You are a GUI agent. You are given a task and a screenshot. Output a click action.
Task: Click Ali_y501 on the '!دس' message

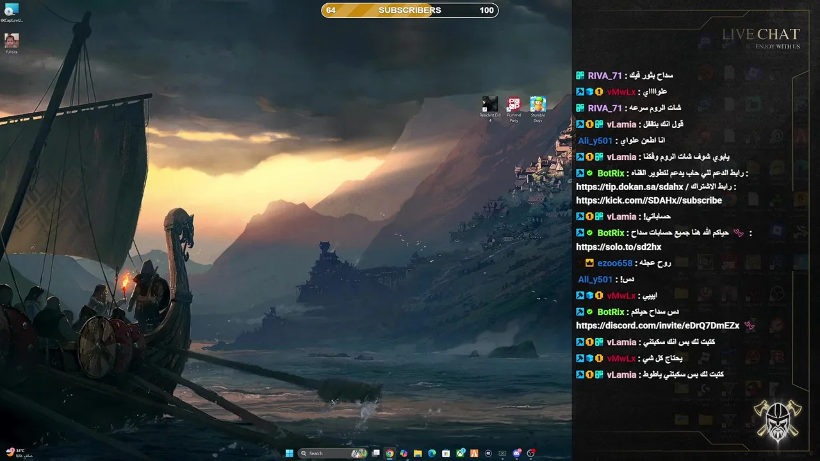coord(595,279)
